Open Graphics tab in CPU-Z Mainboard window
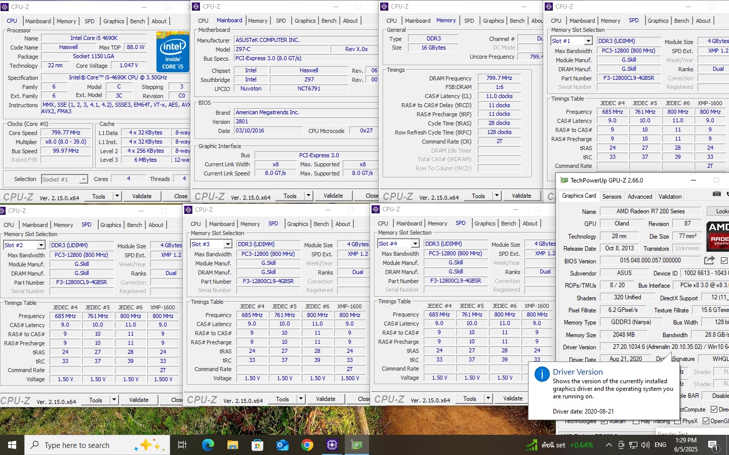The width and height of the screenshot is (729, 455). coord(305,21)
